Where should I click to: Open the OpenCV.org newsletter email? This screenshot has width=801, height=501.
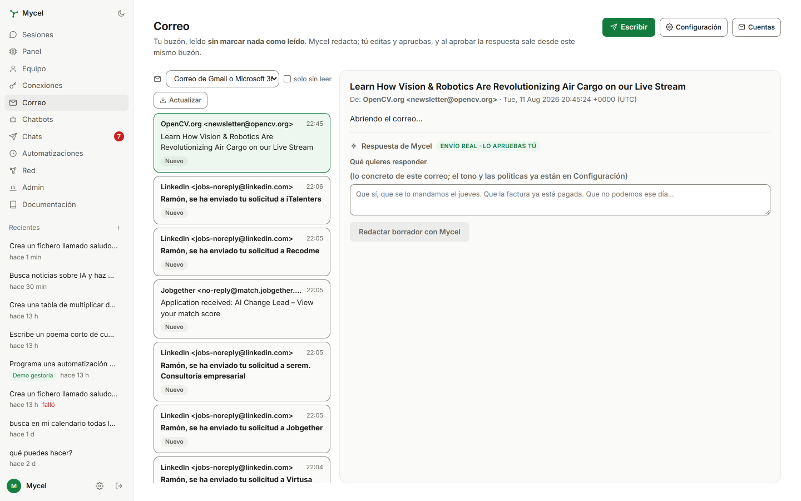pyautogui.click(x=242, y=143)
